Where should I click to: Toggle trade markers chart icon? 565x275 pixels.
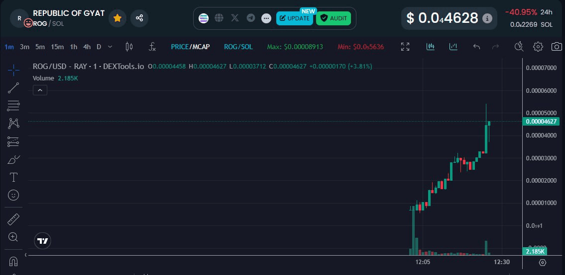[x=431, y=47]
